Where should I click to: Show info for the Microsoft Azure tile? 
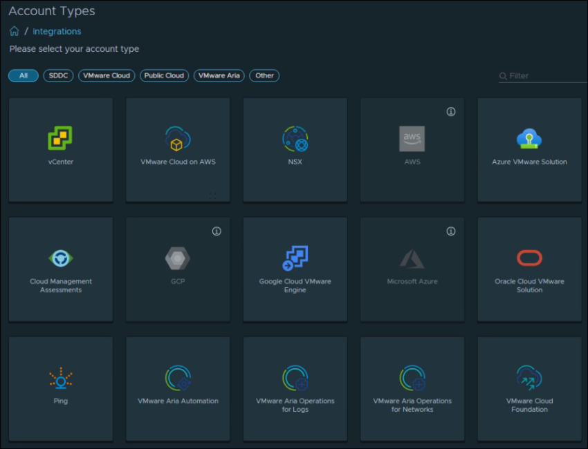451,231
